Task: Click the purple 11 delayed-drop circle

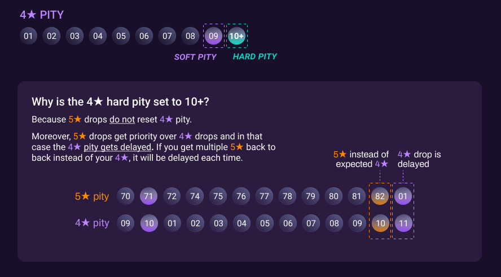Action: (403, 223)
